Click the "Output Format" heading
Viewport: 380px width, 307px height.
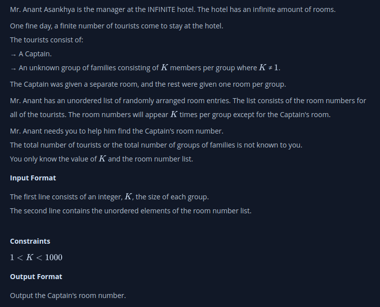36,277
